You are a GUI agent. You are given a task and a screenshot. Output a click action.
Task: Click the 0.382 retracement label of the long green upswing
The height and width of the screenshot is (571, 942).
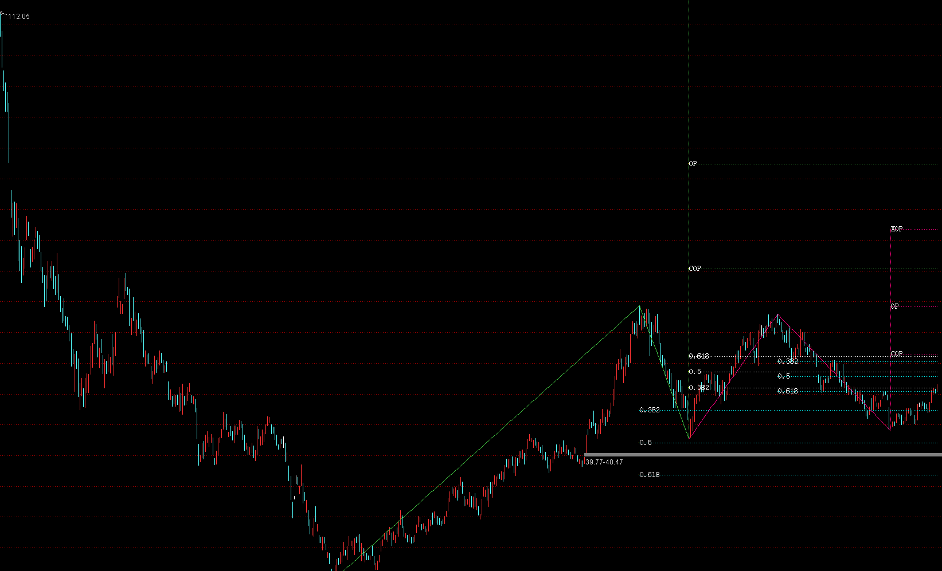pos(650,410)
